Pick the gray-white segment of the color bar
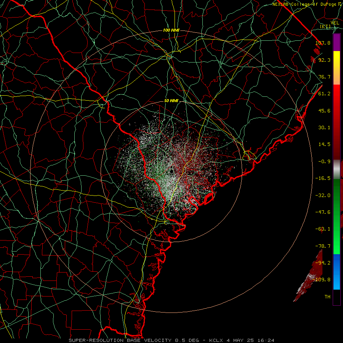This screenshot has width=343, height=343. point(337,170)
